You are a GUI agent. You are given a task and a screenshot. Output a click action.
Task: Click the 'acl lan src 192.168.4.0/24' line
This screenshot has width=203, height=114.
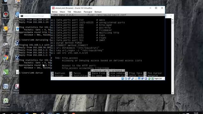69,53
